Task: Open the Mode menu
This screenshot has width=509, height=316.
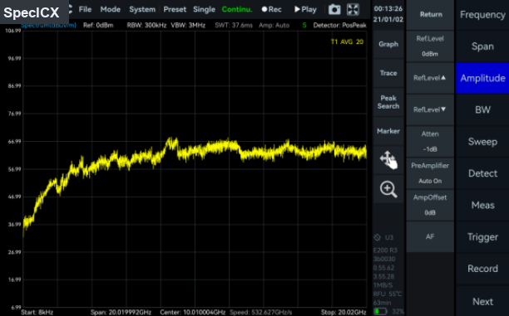Action: 111,9
